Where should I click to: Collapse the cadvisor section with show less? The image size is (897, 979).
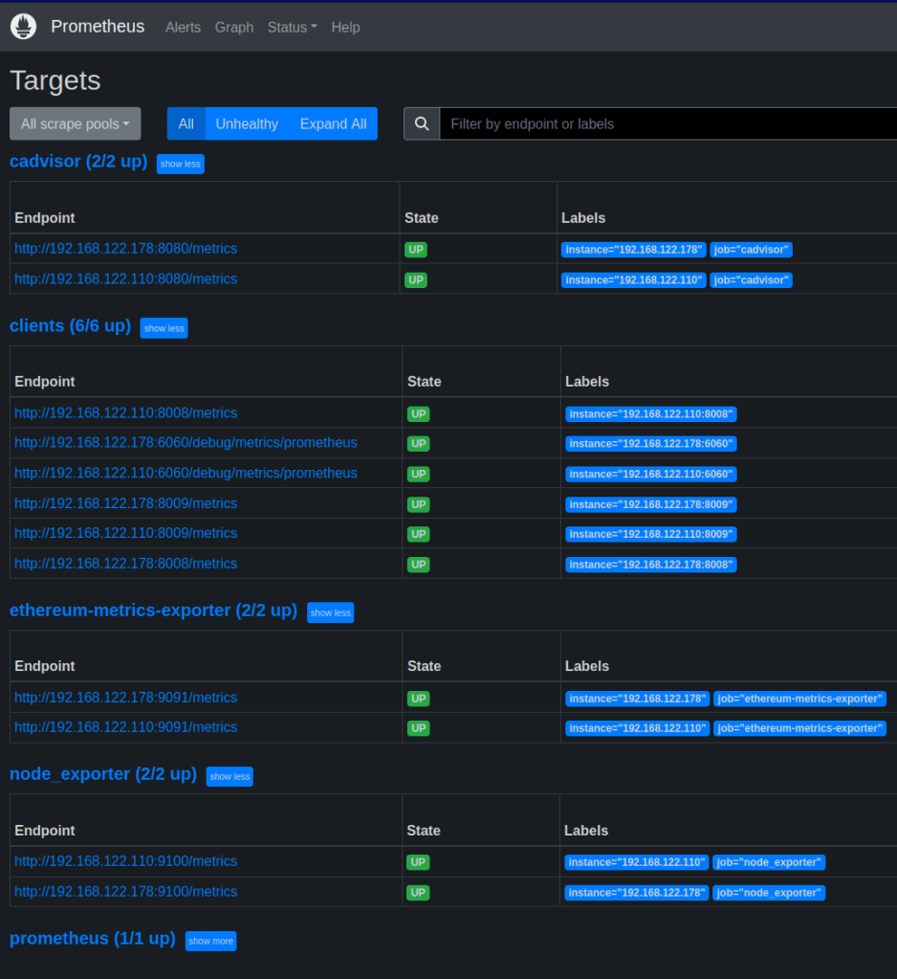point(180,164)
